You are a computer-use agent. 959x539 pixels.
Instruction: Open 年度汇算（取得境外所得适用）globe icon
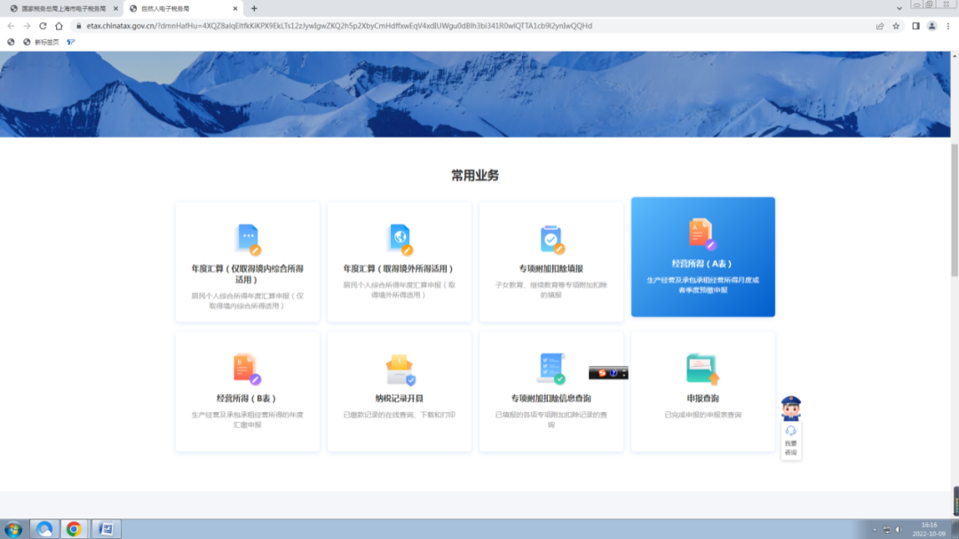[x=400, y=239]
